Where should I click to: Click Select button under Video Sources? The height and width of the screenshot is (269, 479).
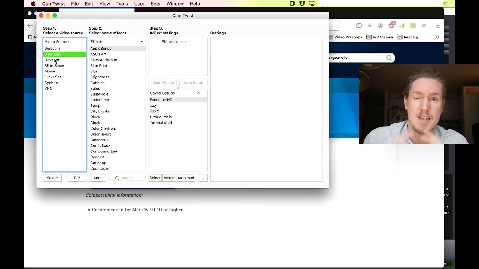coord(52,178)
